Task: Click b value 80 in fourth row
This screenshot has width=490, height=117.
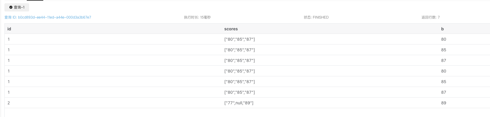Action: click(444, 71)
